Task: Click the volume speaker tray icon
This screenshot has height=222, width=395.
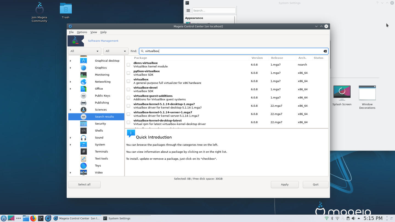Action: [353, 218]
